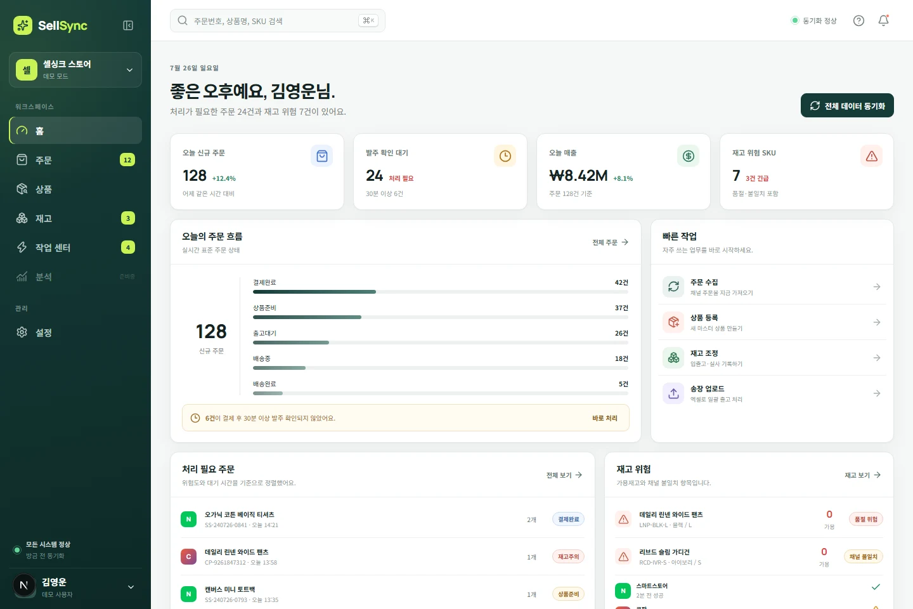
Task: Click 재고주의 tag on 데일리 린넨 와이드 팬츠 order
Action: pyautogui.click(x=568, y=557)
